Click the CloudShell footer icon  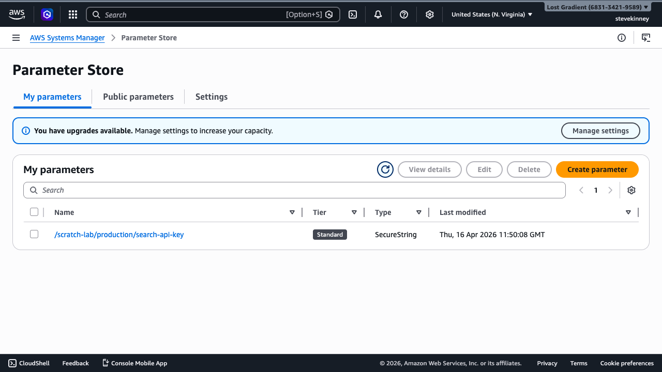(12, 363)
